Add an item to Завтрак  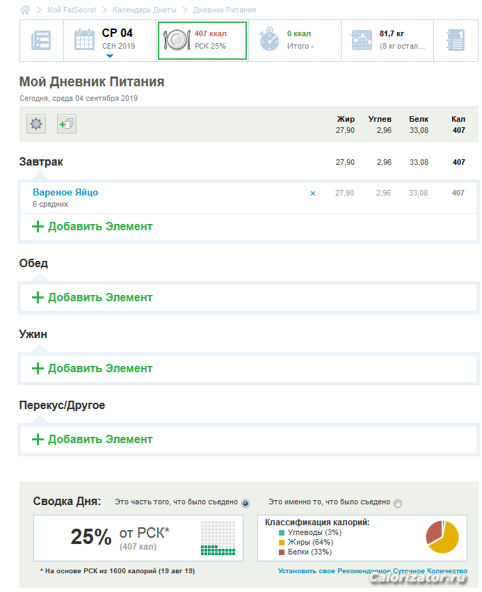pyautogui.click(x=92, y=227)
